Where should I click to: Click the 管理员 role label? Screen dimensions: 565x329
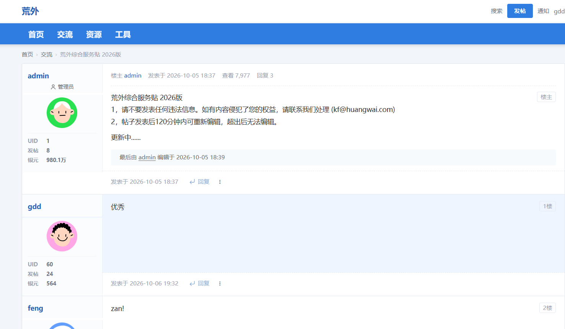tap(62, 87)
